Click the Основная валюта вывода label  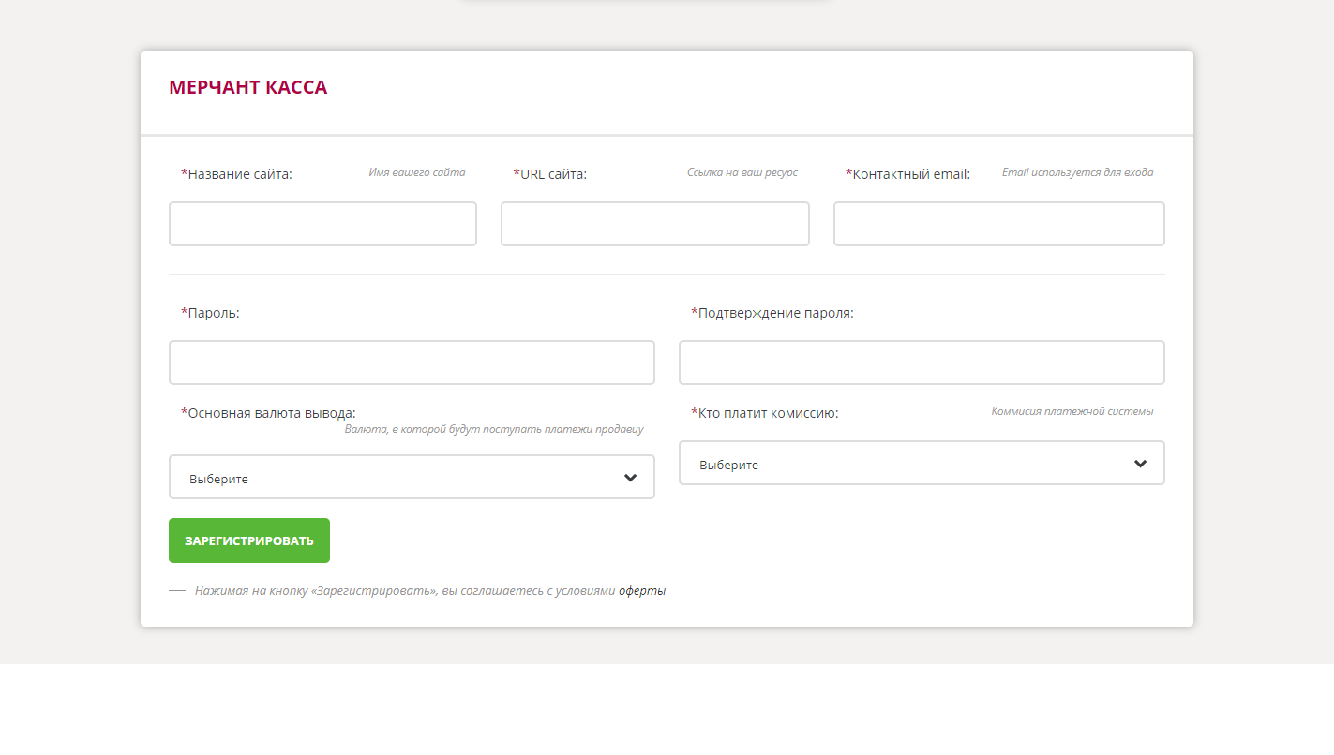pyautogui.click(x=272, y=413)
